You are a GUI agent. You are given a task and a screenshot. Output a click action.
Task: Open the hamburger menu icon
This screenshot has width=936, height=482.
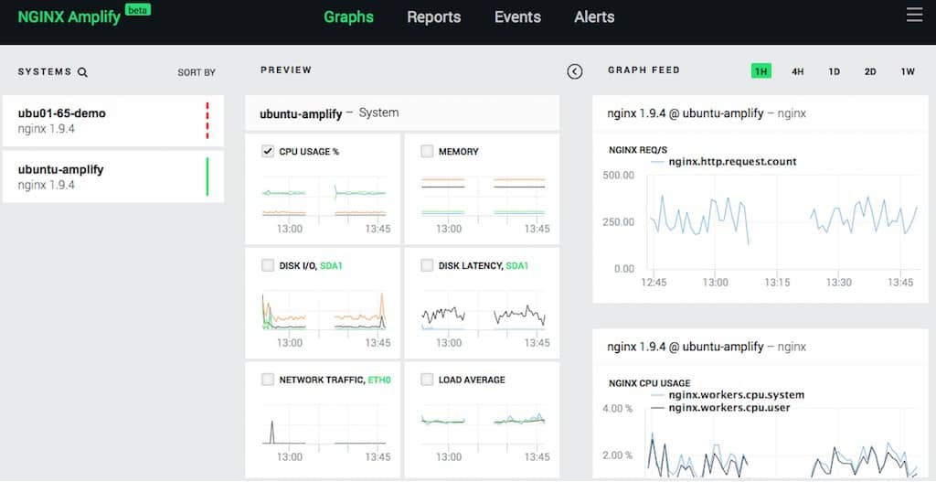(914, 15)
